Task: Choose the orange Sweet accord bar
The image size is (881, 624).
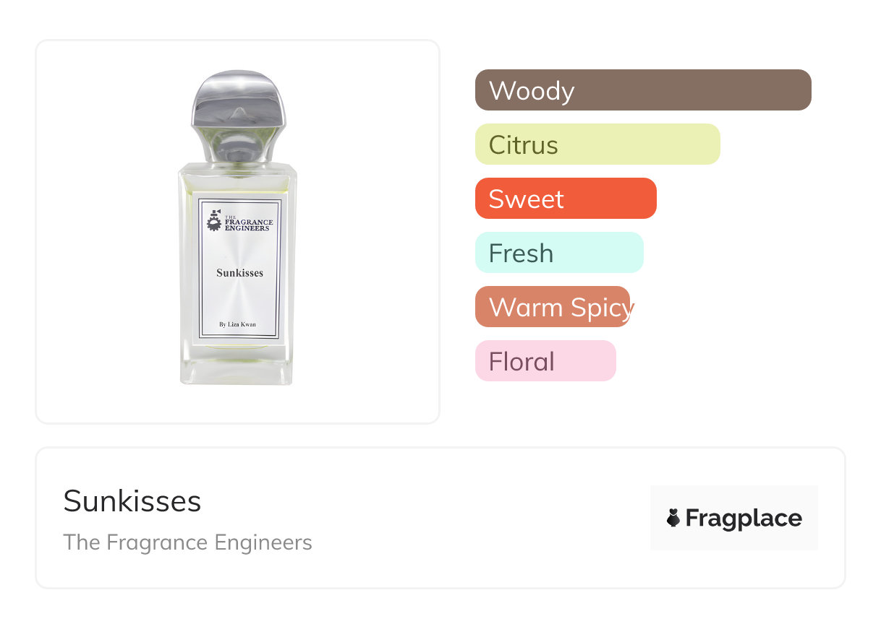Action: point(566,199)
